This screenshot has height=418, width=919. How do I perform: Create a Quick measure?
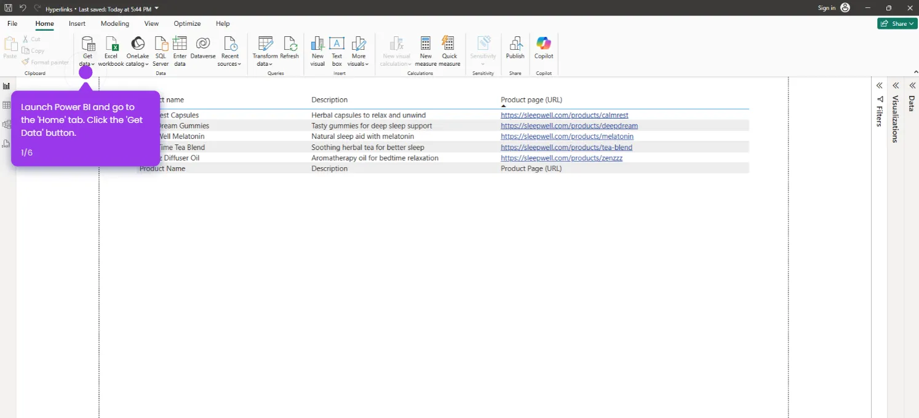point(450,52)
